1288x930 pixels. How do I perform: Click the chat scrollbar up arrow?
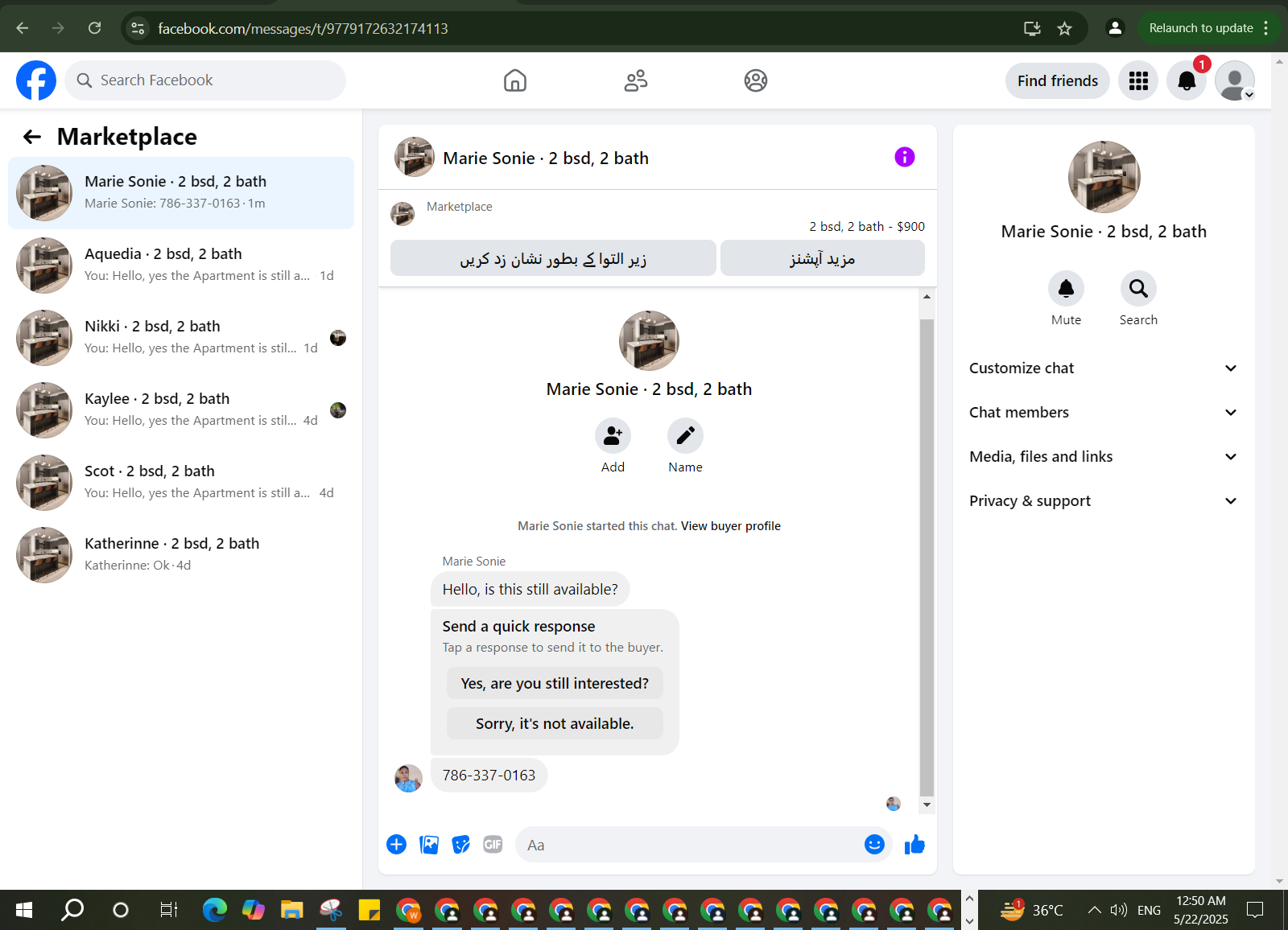tap(927, 297)
